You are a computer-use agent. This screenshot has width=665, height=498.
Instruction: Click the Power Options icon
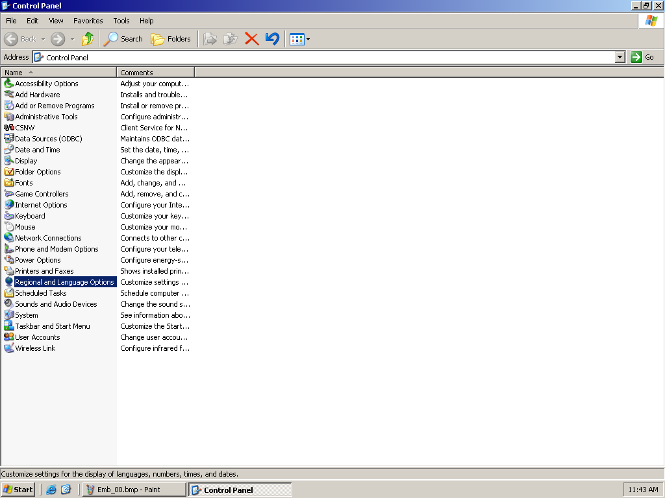(9, 259)
